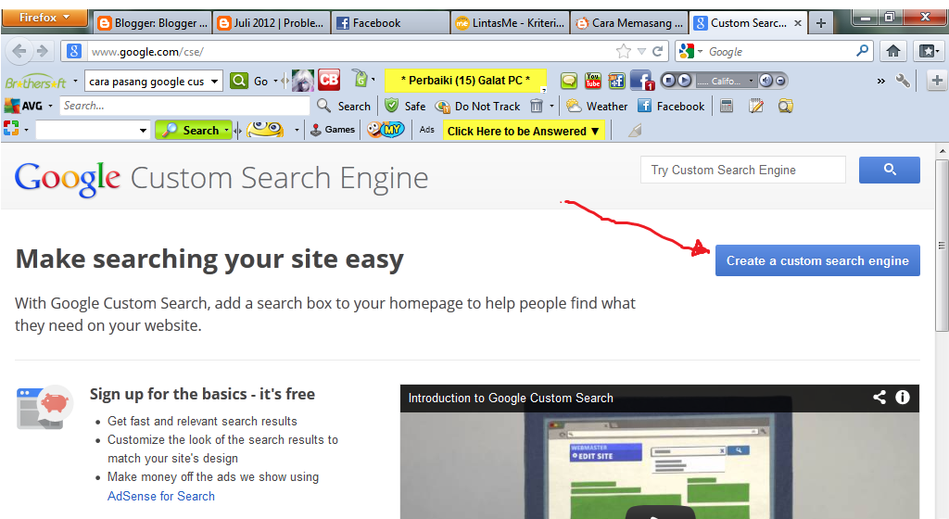Click the green Search toolbar button
This screenshot has height=519, width=949.
[x=191, y=130]
